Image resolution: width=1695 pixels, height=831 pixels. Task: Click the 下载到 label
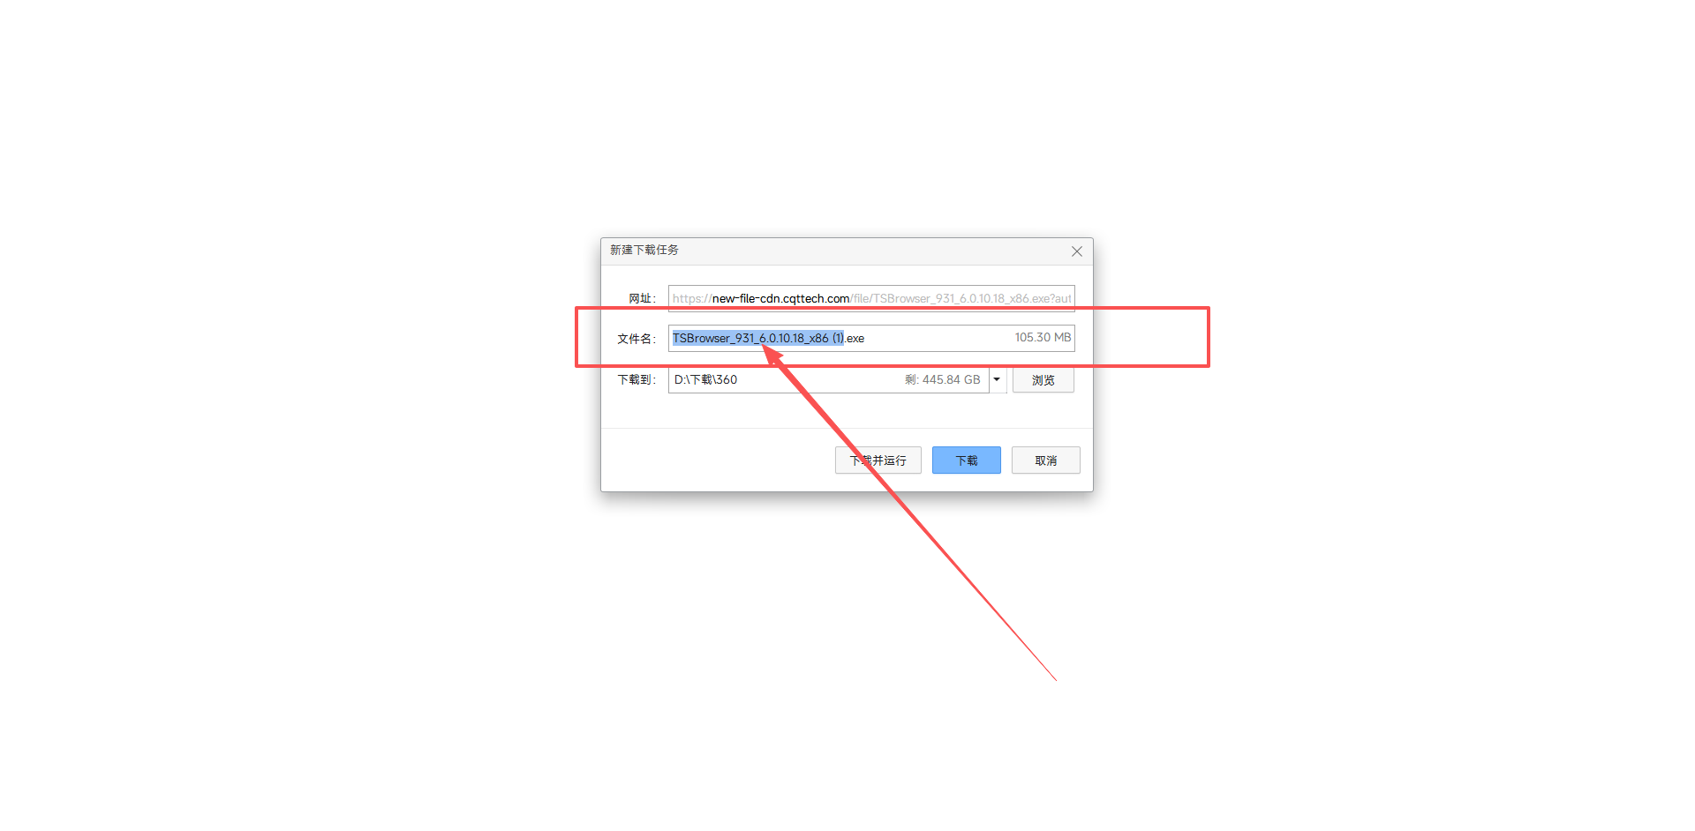point(635,379)
